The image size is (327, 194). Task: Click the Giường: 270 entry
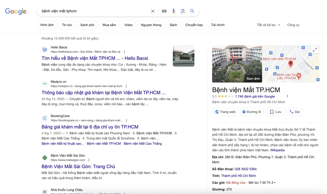pyautogui.click(x=222, y=189)
